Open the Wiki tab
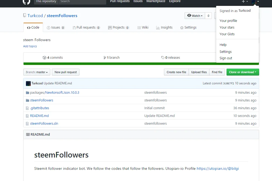Screen dimensions: 272x181 tap(143, 27)
